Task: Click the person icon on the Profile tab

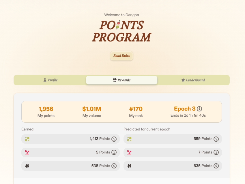Action: pos(45,80)
